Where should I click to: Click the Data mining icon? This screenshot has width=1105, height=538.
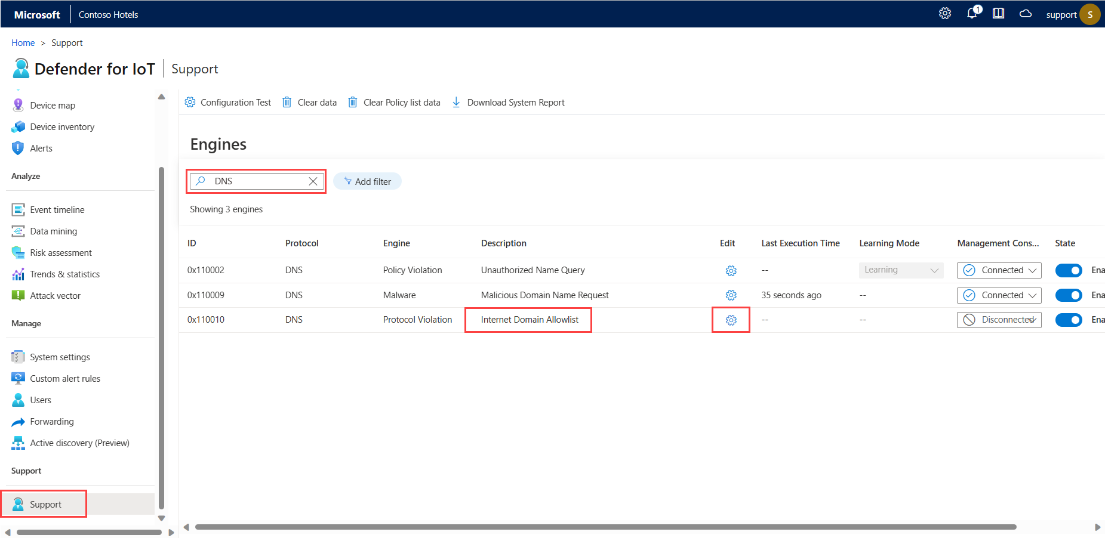(x=18, y=231)
